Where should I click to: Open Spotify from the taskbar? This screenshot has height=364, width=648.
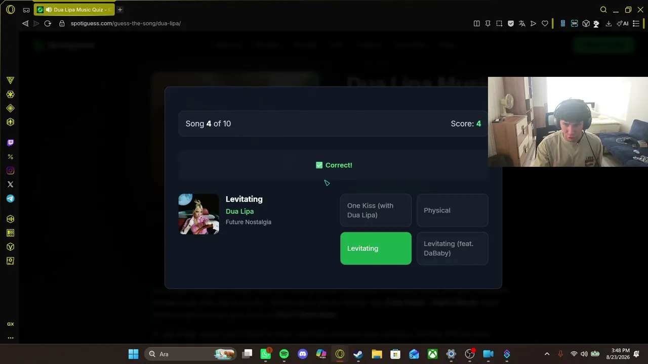coord(284,354)
